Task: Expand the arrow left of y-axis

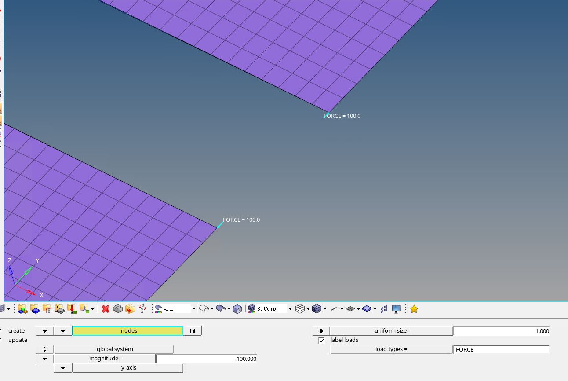Action: (x=63, y=368)
